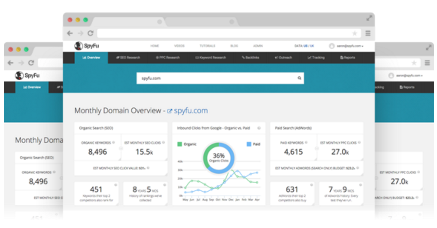Click the browser reload icon in the front window
The width and height of the screenshot is (437, 228).
[x=90, y=33]
